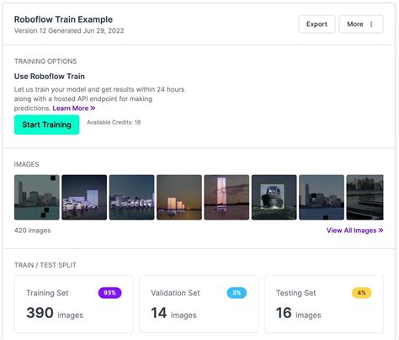Open the sunset buildings thumbnail
The width and height of the screenshot is (399, 340).
[x=179, y=197]
